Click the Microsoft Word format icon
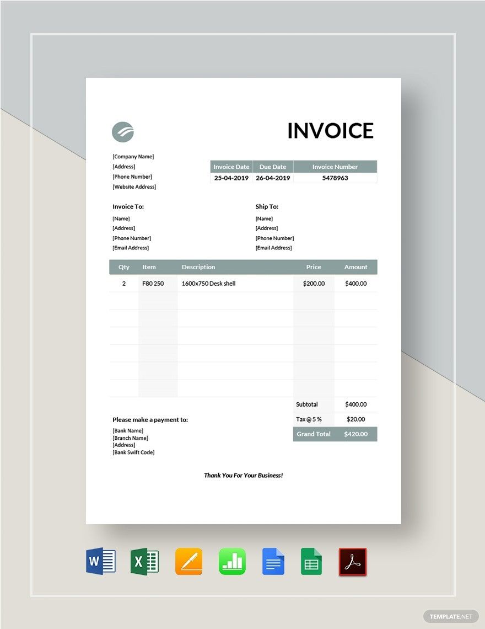Viewport: 485px width, 629px height. click(100, 562)
